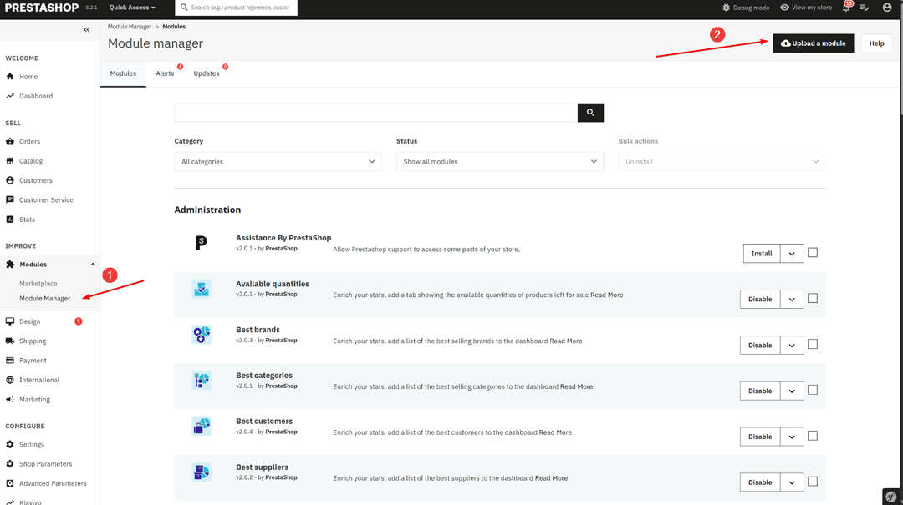
Task: Click the magnifier search button for modules
Action: (x=590, y=113)
